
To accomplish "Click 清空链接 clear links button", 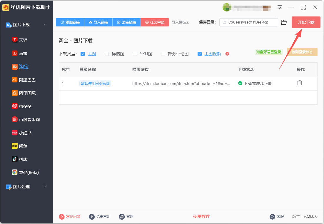I will pyautogui.click(x=126, y=22).
